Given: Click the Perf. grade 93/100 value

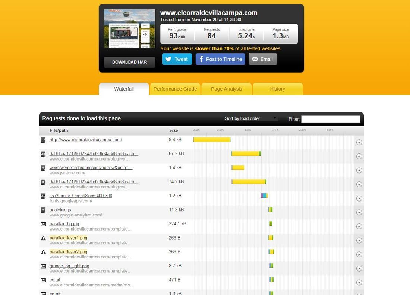Looking at the screenshot, I should 177,36.
